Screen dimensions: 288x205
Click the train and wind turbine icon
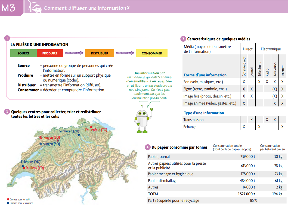click(x=35, y=6)
